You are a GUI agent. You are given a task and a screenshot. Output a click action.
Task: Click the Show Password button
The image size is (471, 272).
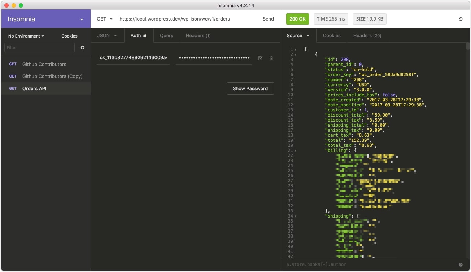pyautogui.click(x=250, y=88)
